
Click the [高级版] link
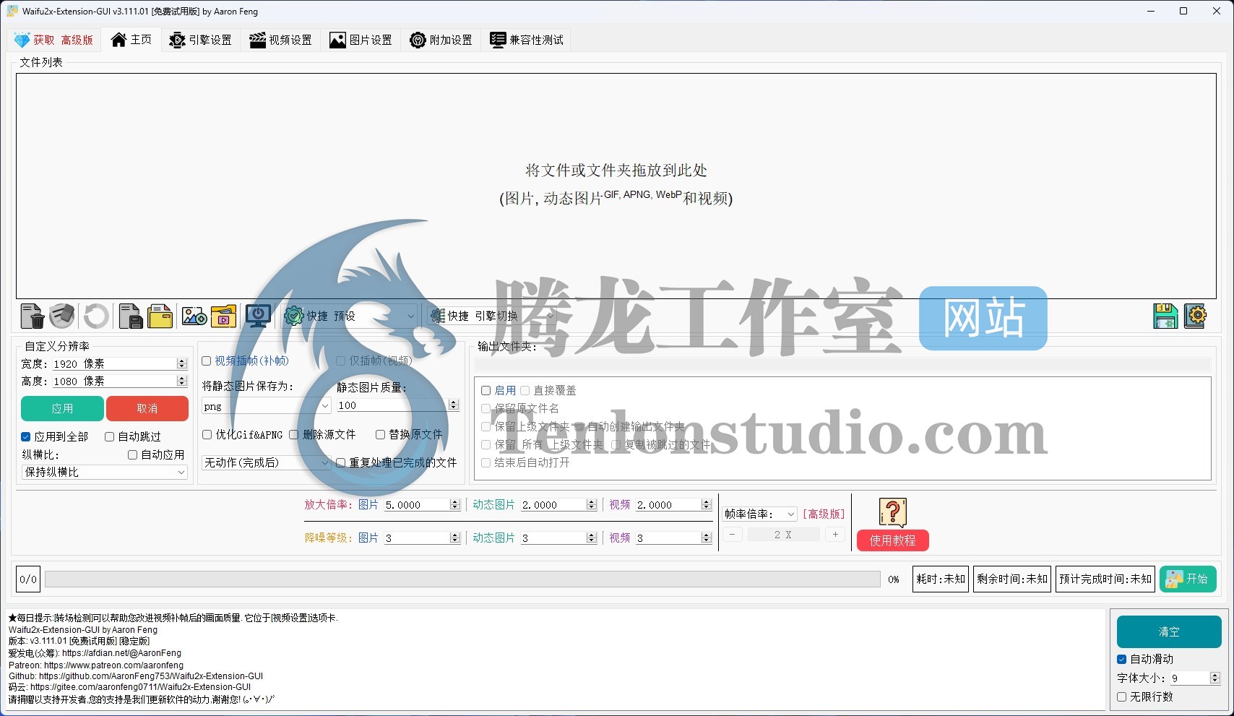(823, 514)
